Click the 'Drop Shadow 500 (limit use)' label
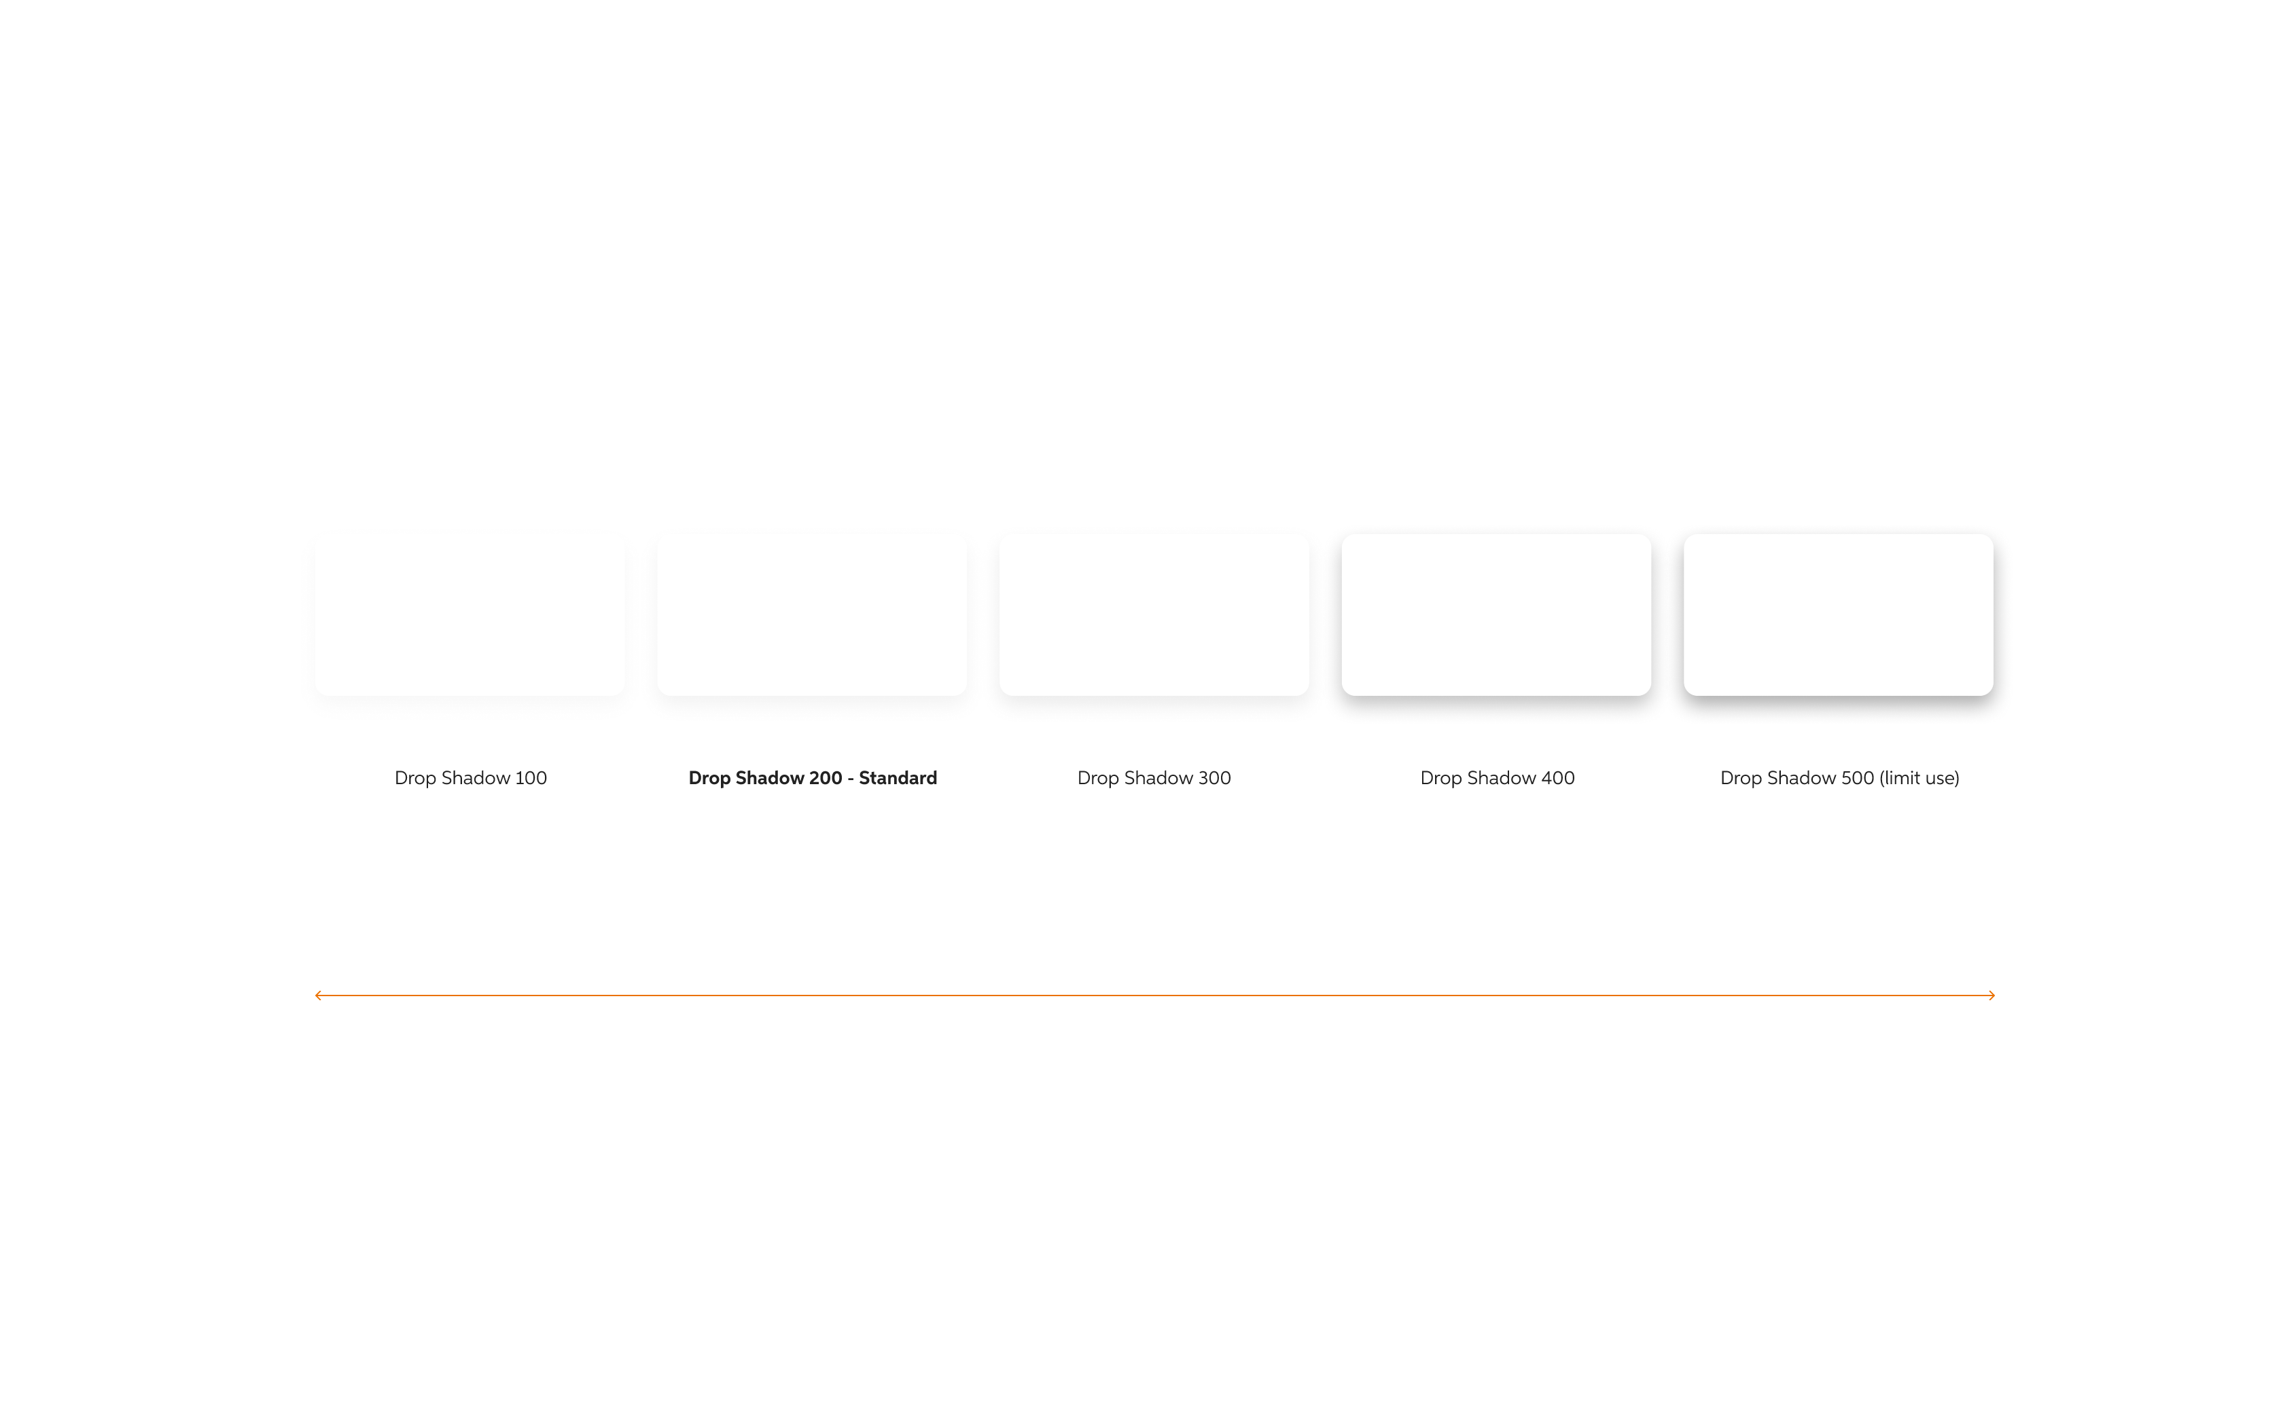Viewport: 2283px width, 1427px height. point(1839,777)
